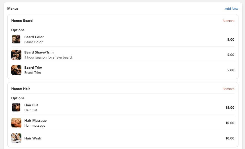Viewport: 245px width, 149px height.
Task: Select the Hair Wash option title
Action: tap(33, 138)
